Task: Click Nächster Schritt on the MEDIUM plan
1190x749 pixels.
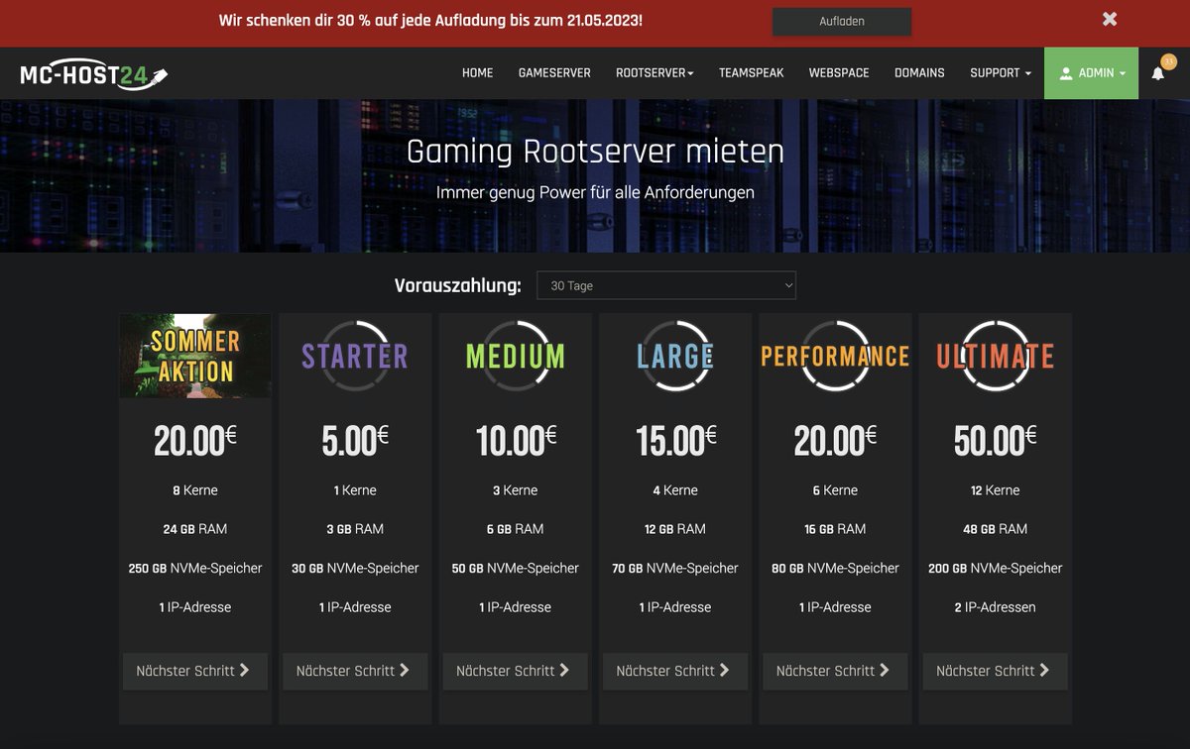Action: tap(515, 671)
